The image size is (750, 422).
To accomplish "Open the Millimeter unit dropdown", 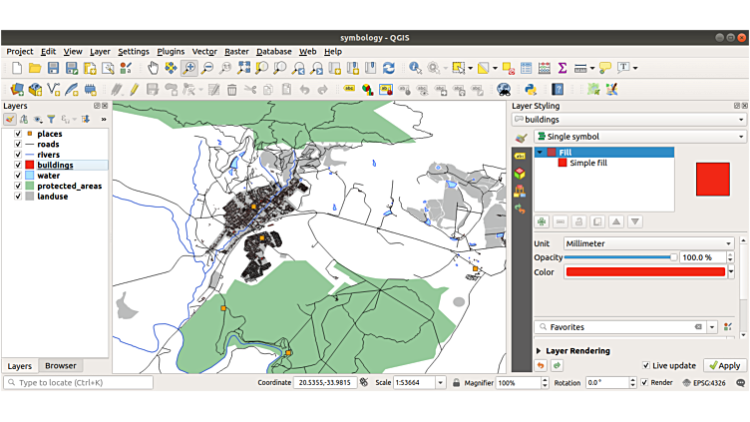I will click(x=648, y=243).
